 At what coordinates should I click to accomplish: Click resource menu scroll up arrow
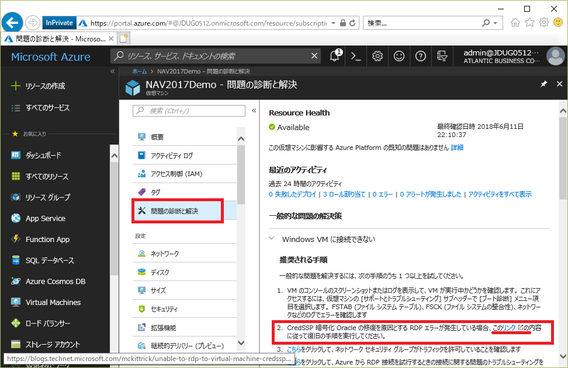click(241, 138)
